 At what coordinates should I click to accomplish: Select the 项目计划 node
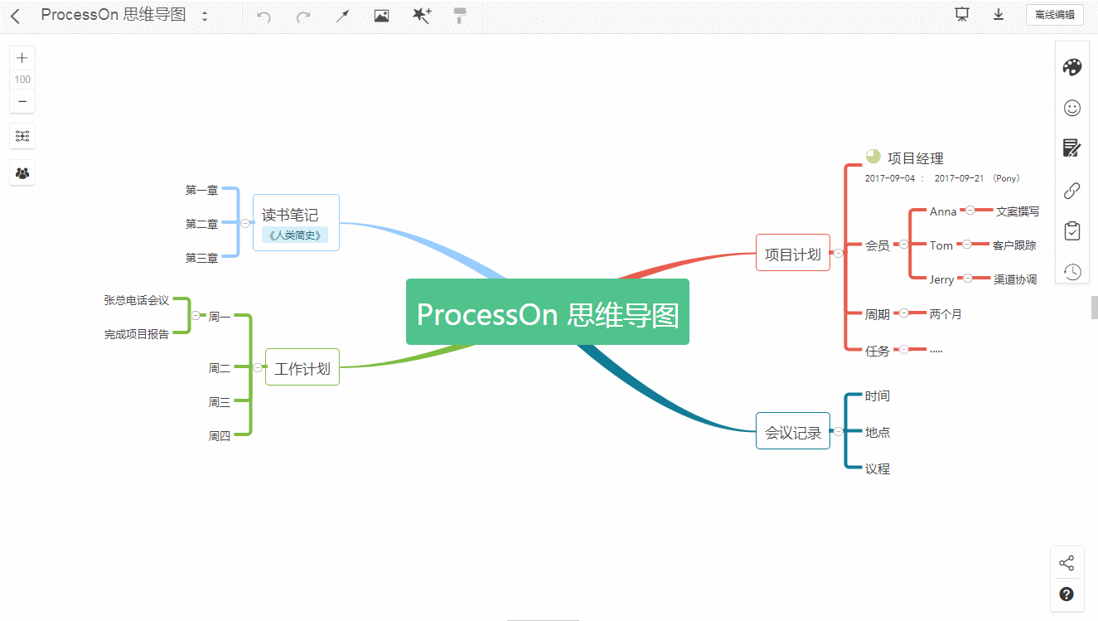[x=793, y=253]
